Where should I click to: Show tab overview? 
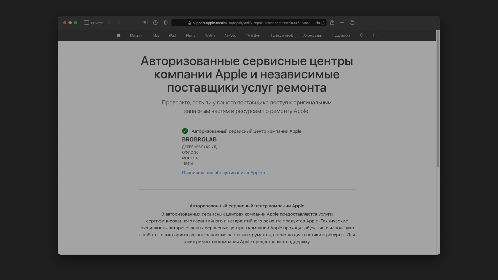(x=352, y=23)
